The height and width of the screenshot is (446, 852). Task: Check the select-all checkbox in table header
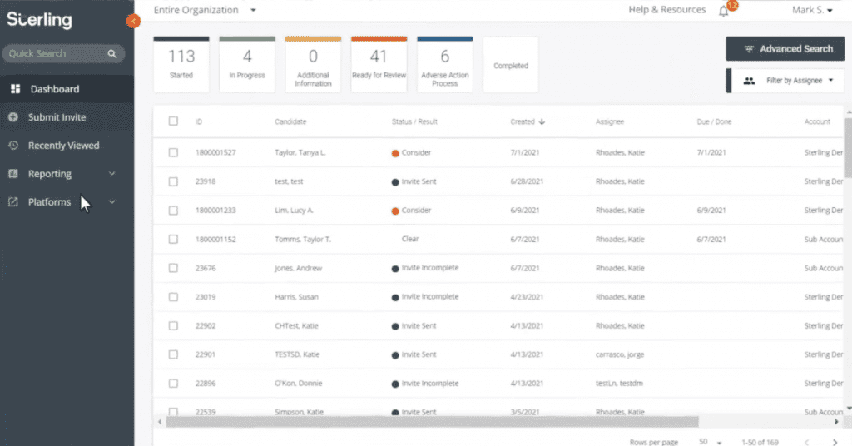point(173,121)
